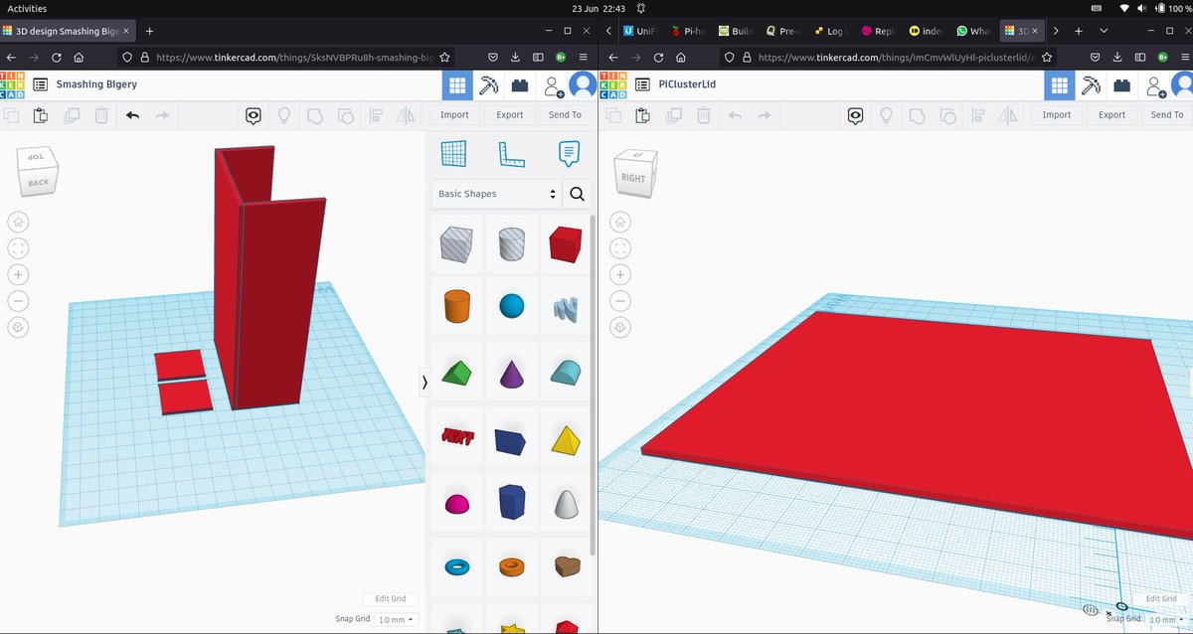Search shapes with the magnifier button
This screenshot has height=634, width=1193.
click(578, 194)
